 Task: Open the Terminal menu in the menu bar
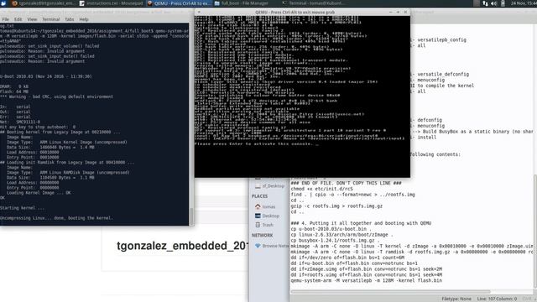50,19
